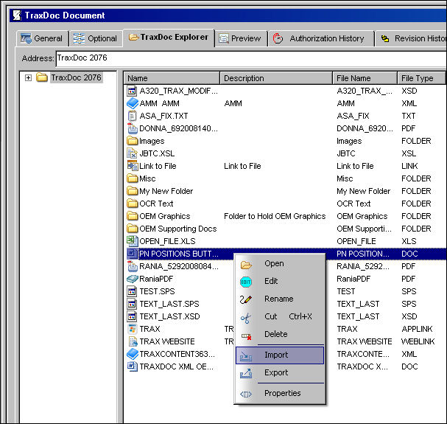The height and width of the screenshot is (424, 447).
Task: Click the pencil icon beside Rename
Action: (246, 299)
